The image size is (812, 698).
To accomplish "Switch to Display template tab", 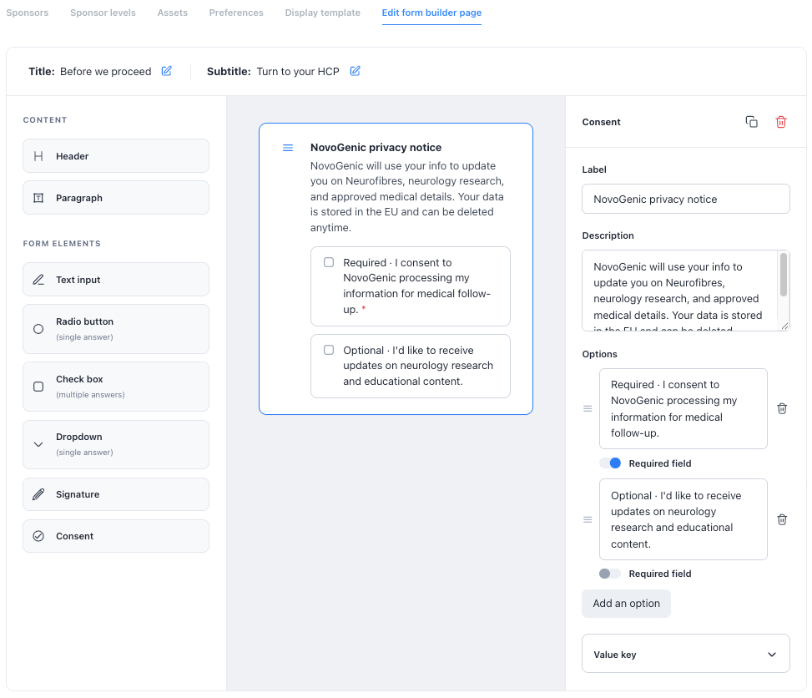I will point(323,13).
